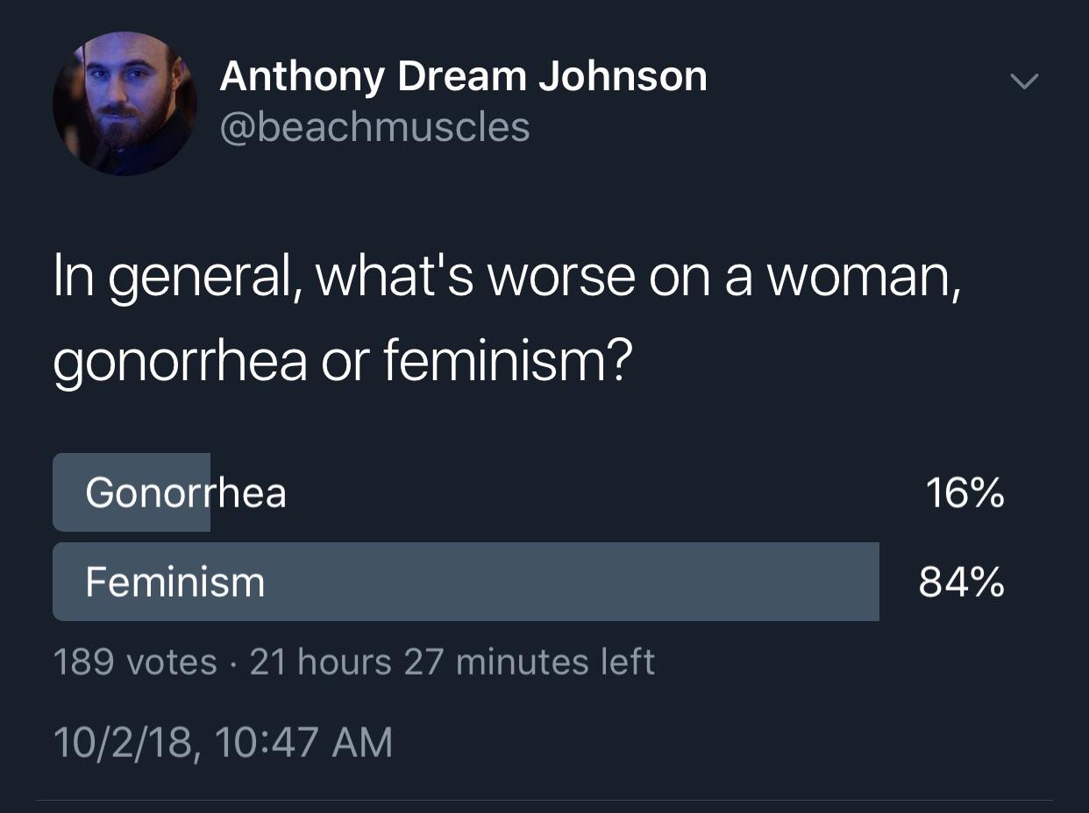Click the display name Anthony Dream Johnson
This screenshot has height=813, width=1089.
tap(463, 75)
